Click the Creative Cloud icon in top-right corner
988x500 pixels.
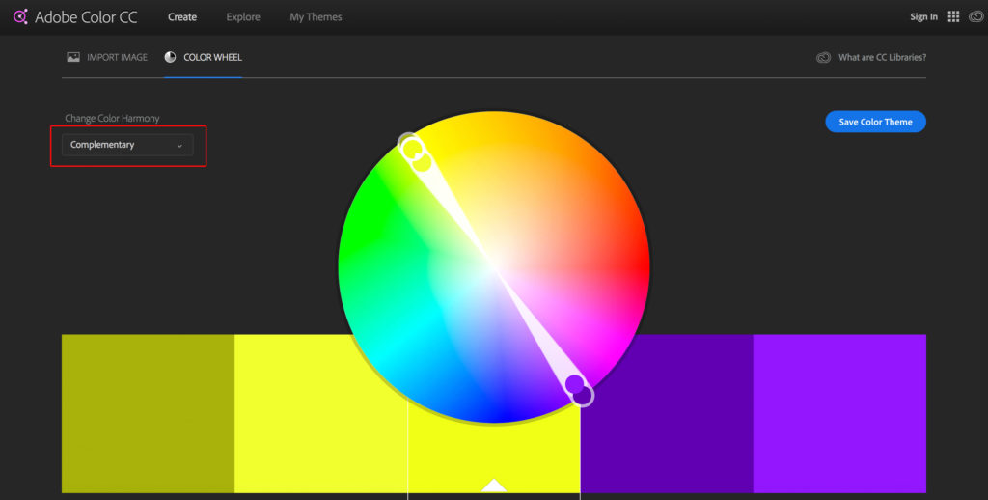(x=974, y=17)
